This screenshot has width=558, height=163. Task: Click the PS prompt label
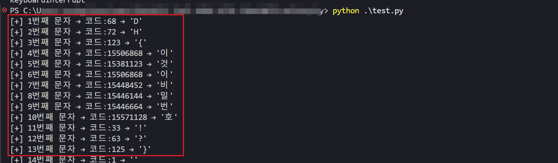point(15,11)
